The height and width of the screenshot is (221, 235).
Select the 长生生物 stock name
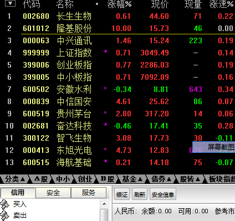(74, 16)
